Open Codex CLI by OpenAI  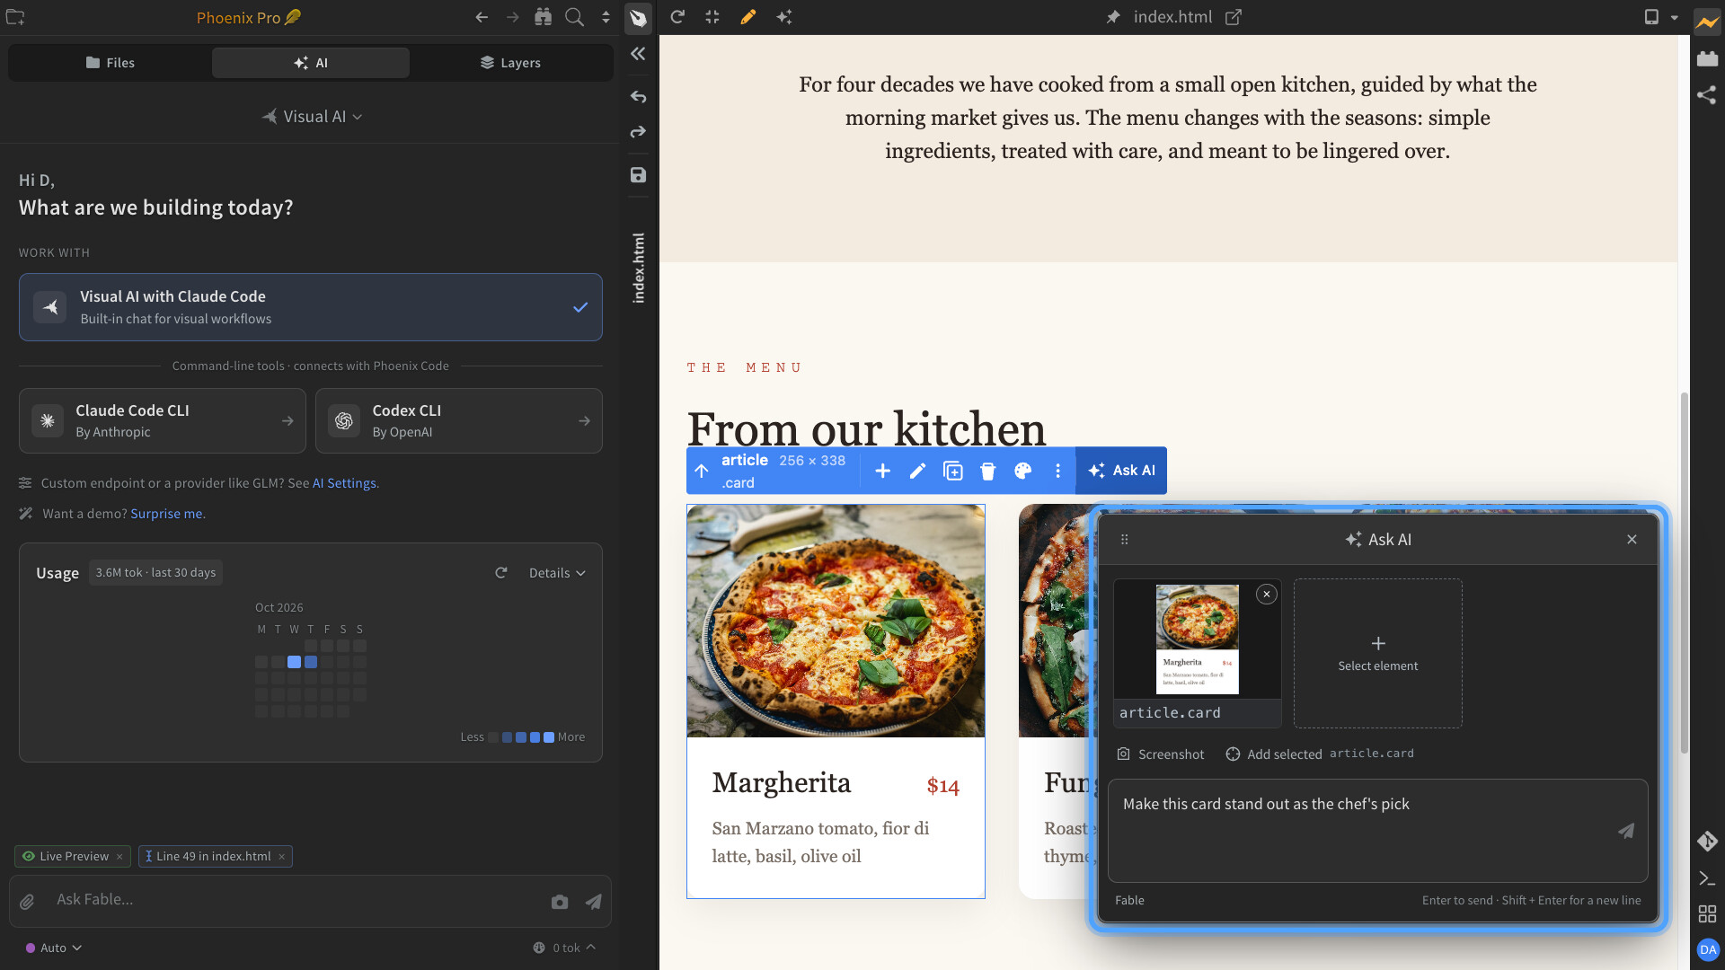click(x=459, y=420)
